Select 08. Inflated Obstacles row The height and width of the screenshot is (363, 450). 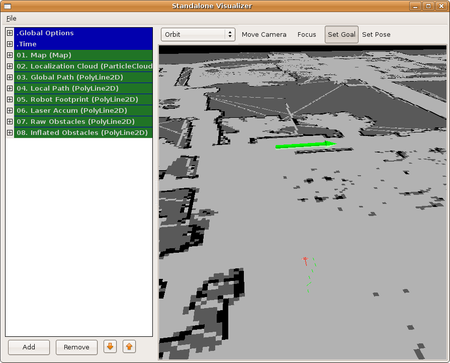[x=82, y=132]
